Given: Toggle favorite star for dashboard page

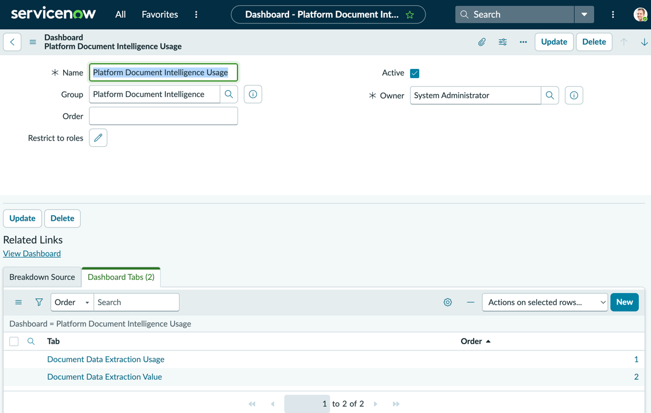Looking at the screenshot, I should pos(410,15).
